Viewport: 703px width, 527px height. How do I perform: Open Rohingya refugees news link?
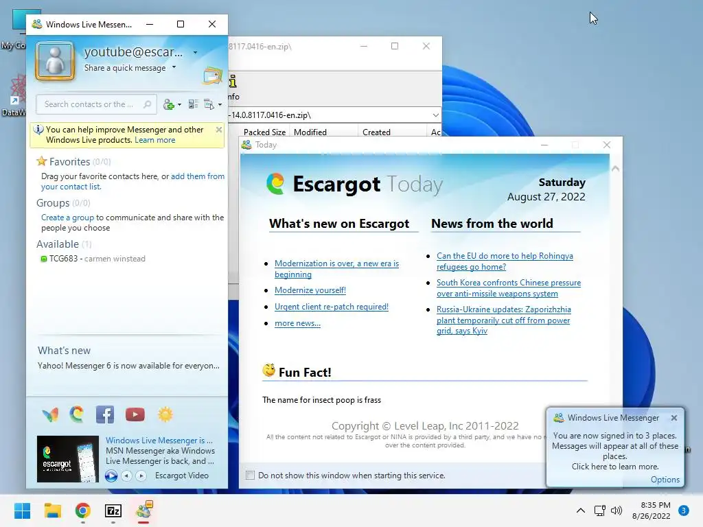click(505, 261)
